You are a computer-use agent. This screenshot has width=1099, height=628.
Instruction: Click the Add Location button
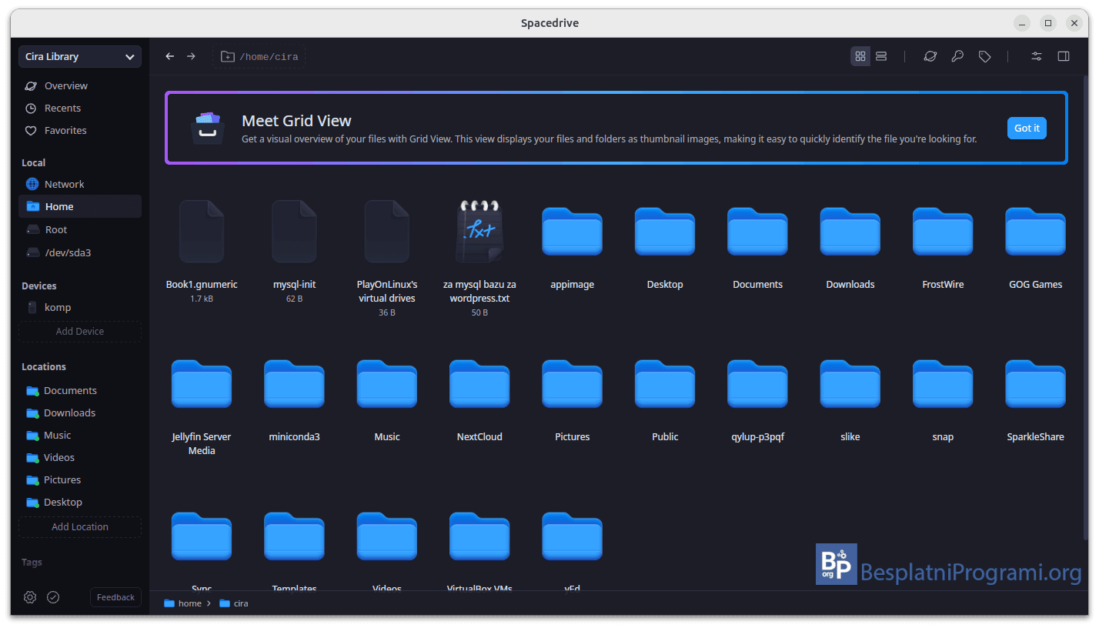(80, 526)
